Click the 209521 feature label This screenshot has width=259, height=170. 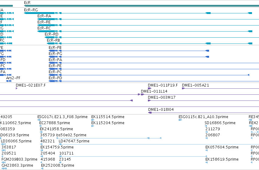tap(9, 153)
